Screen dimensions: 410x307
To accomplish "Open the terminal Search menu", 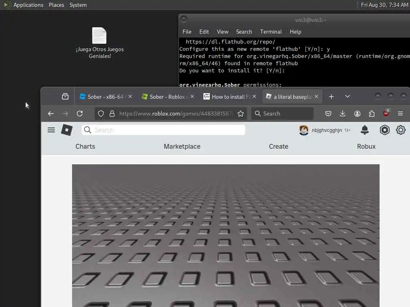I will coord(244,32).
